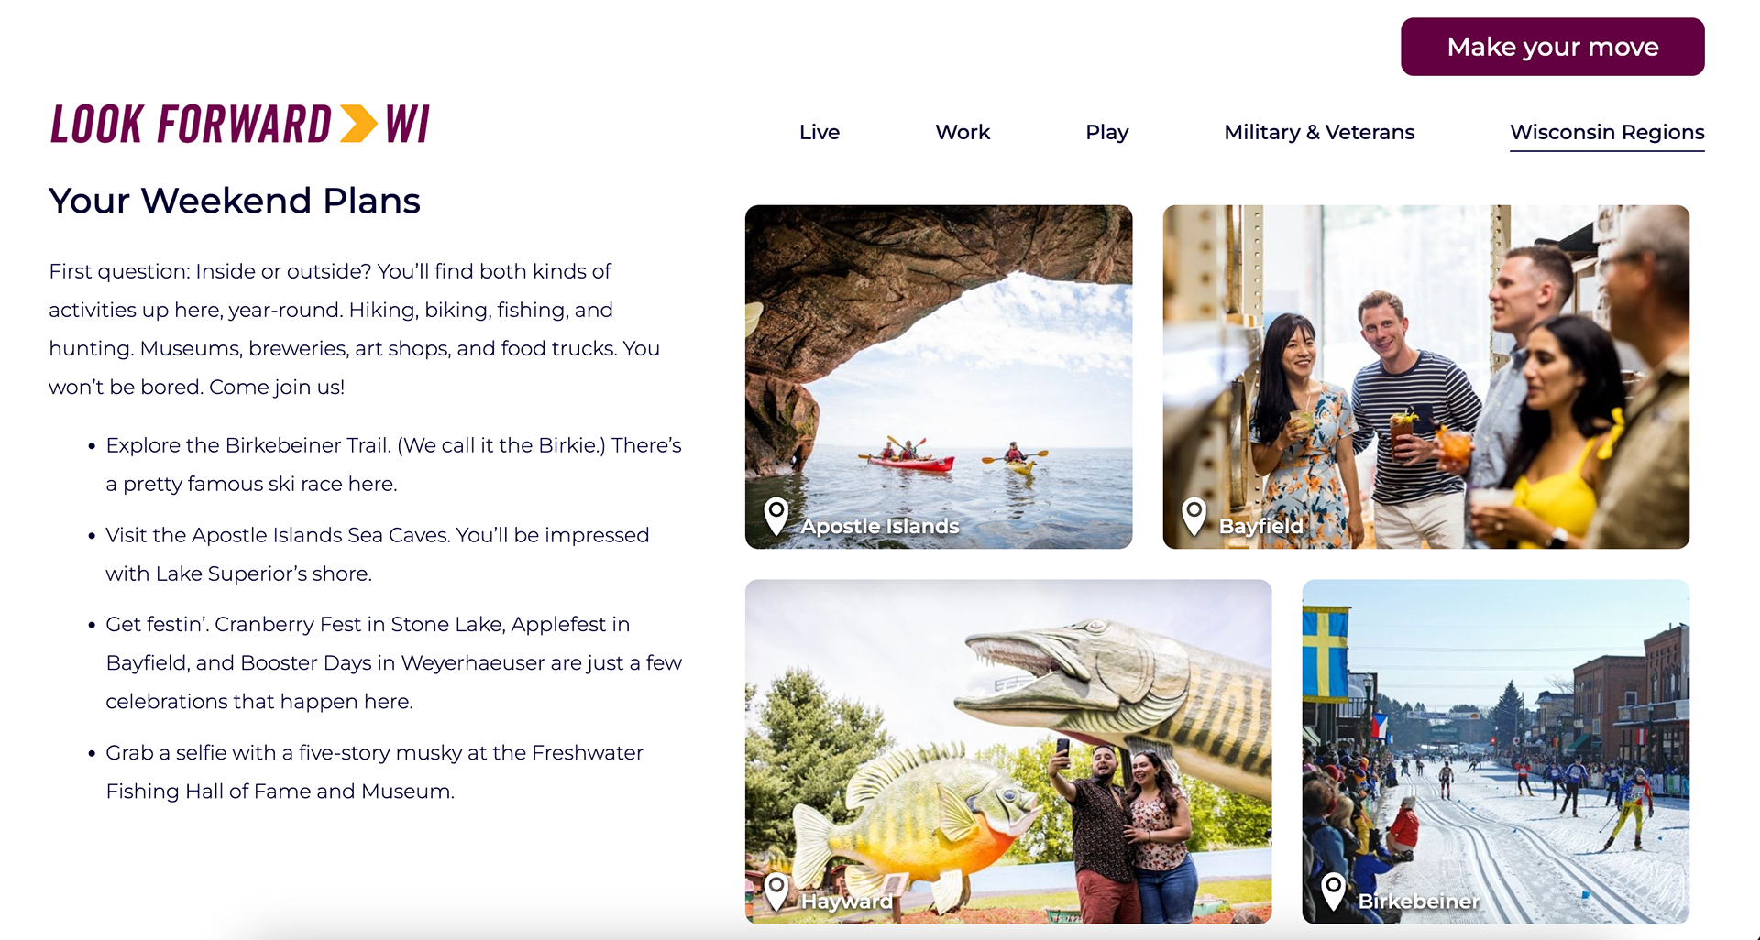
Task: Click the Birkebeiner location pin icon
Action: tap(1333, 891)
